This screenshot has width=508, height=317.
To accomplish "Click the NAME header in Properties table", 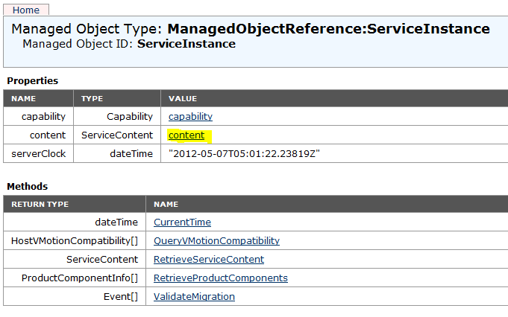I will [24, 99].
